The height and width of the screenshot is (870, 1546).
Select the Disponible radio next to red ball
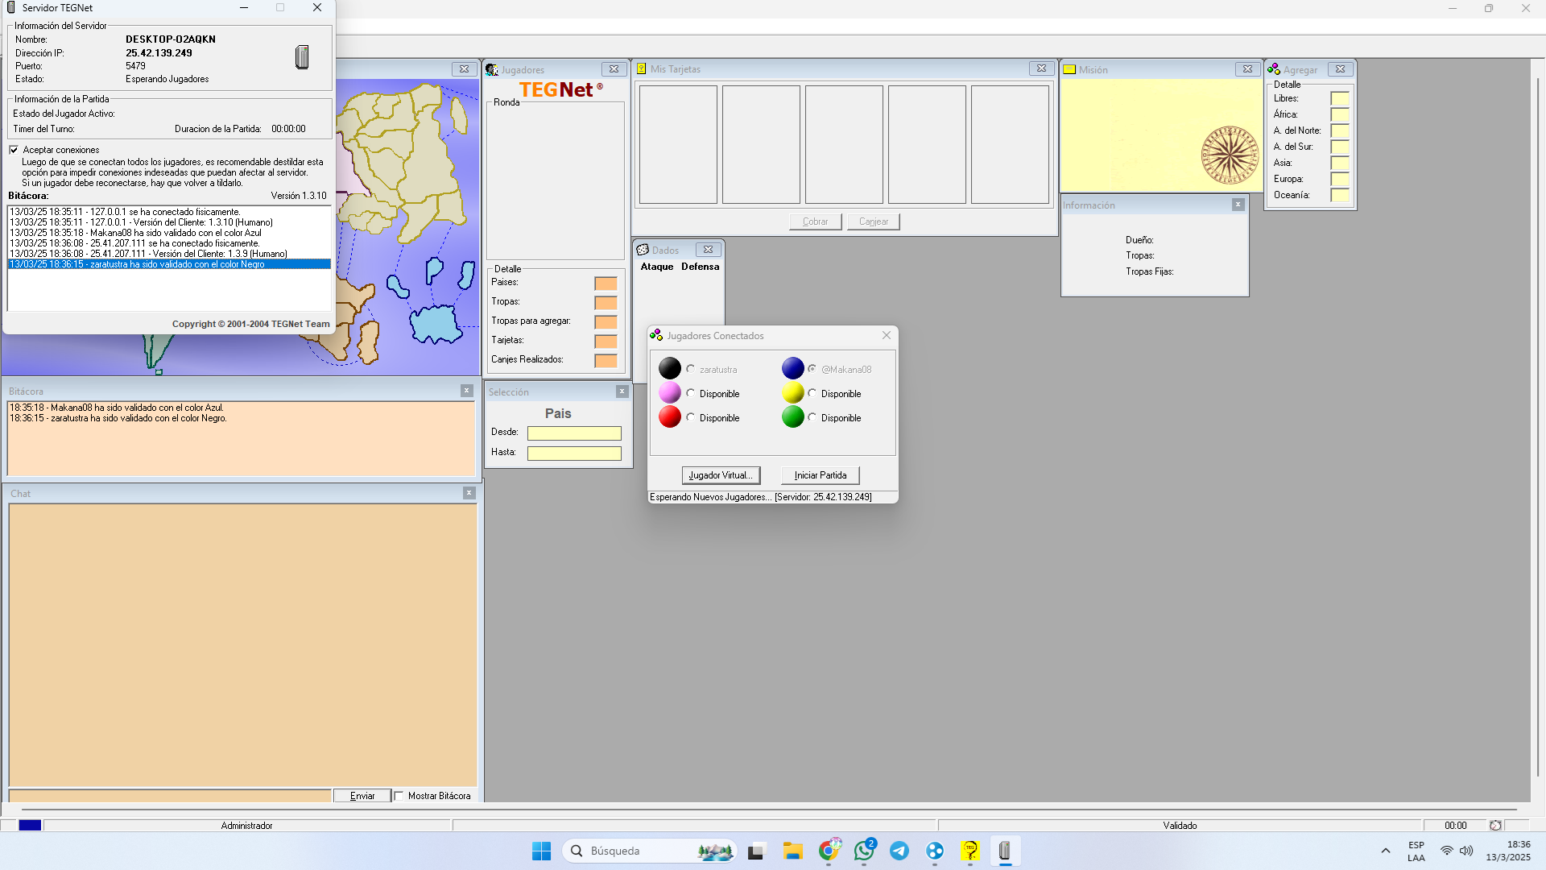click(x=690, y=417)
